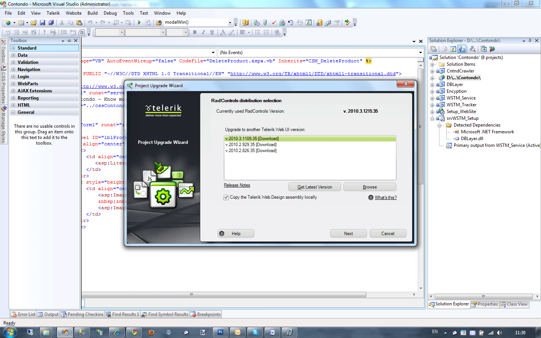Click the Browse button
The image size is (541, 338).
(x=370, y=187)
